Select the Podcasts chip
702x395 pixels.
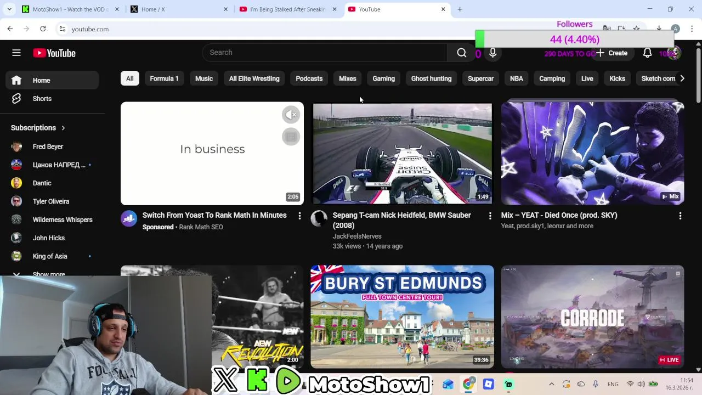click(x=309, y=78)
